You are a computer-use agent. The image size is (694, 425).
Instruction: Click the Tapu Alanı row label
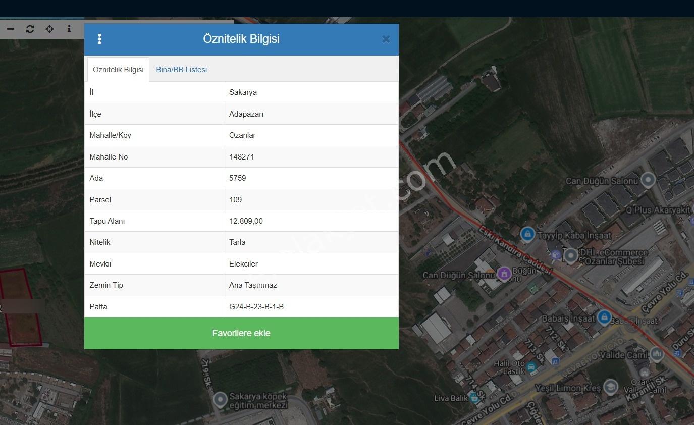[x=107, y=221]
